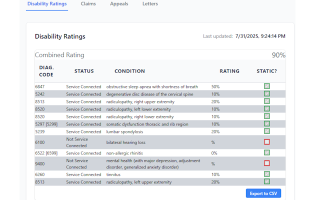Open the Disability Ratings tab
The height and width of the screenshot is (200, 320).
(x=47, y=4)
